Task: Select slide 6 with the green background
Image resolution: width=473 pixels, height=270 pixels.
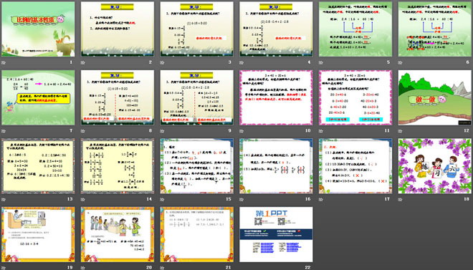Action: point(435,29)
